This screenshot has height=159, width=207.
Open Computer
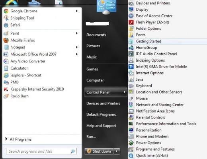click(x=95, y=80)
